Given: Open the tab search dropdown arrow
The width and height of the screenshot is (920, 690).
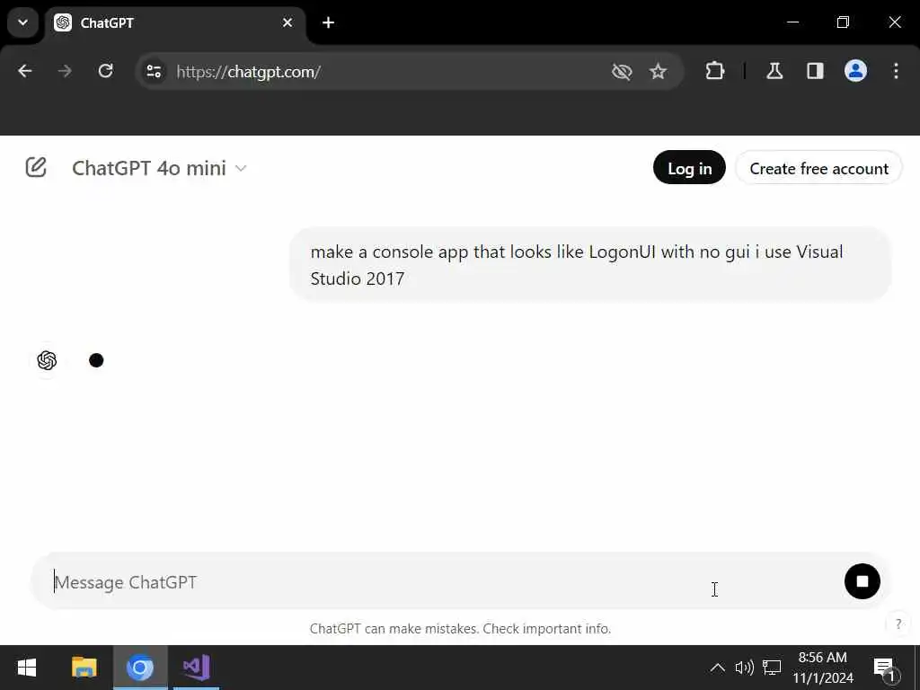Looking at the screenshot, I should pos(22,22).
